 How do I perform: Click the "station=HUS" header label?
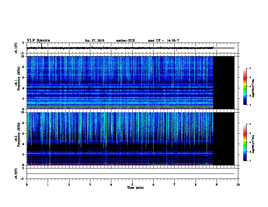click(126, 41)
